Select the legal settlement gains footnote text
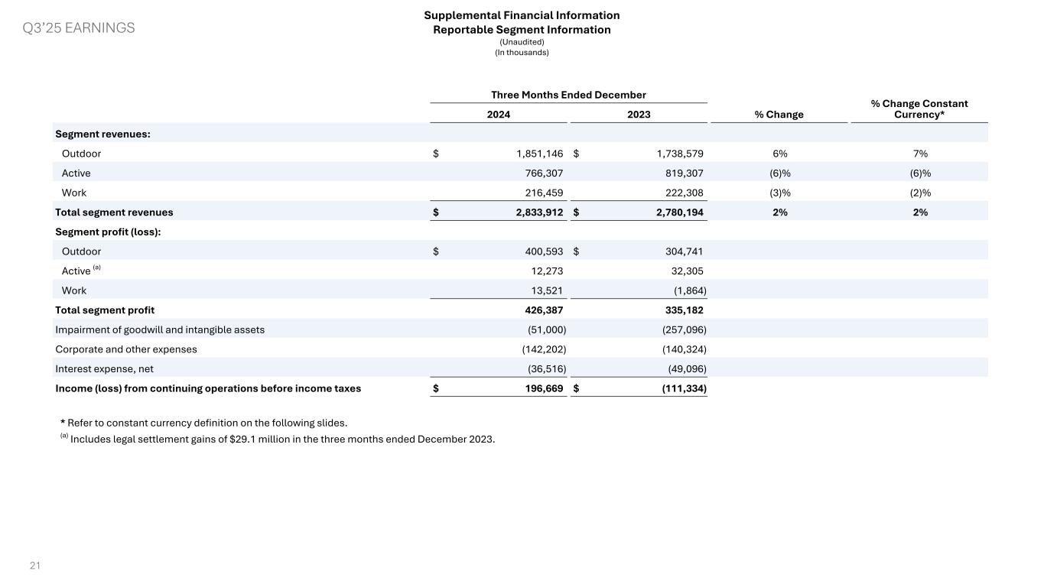 click(x=281, y=439)
